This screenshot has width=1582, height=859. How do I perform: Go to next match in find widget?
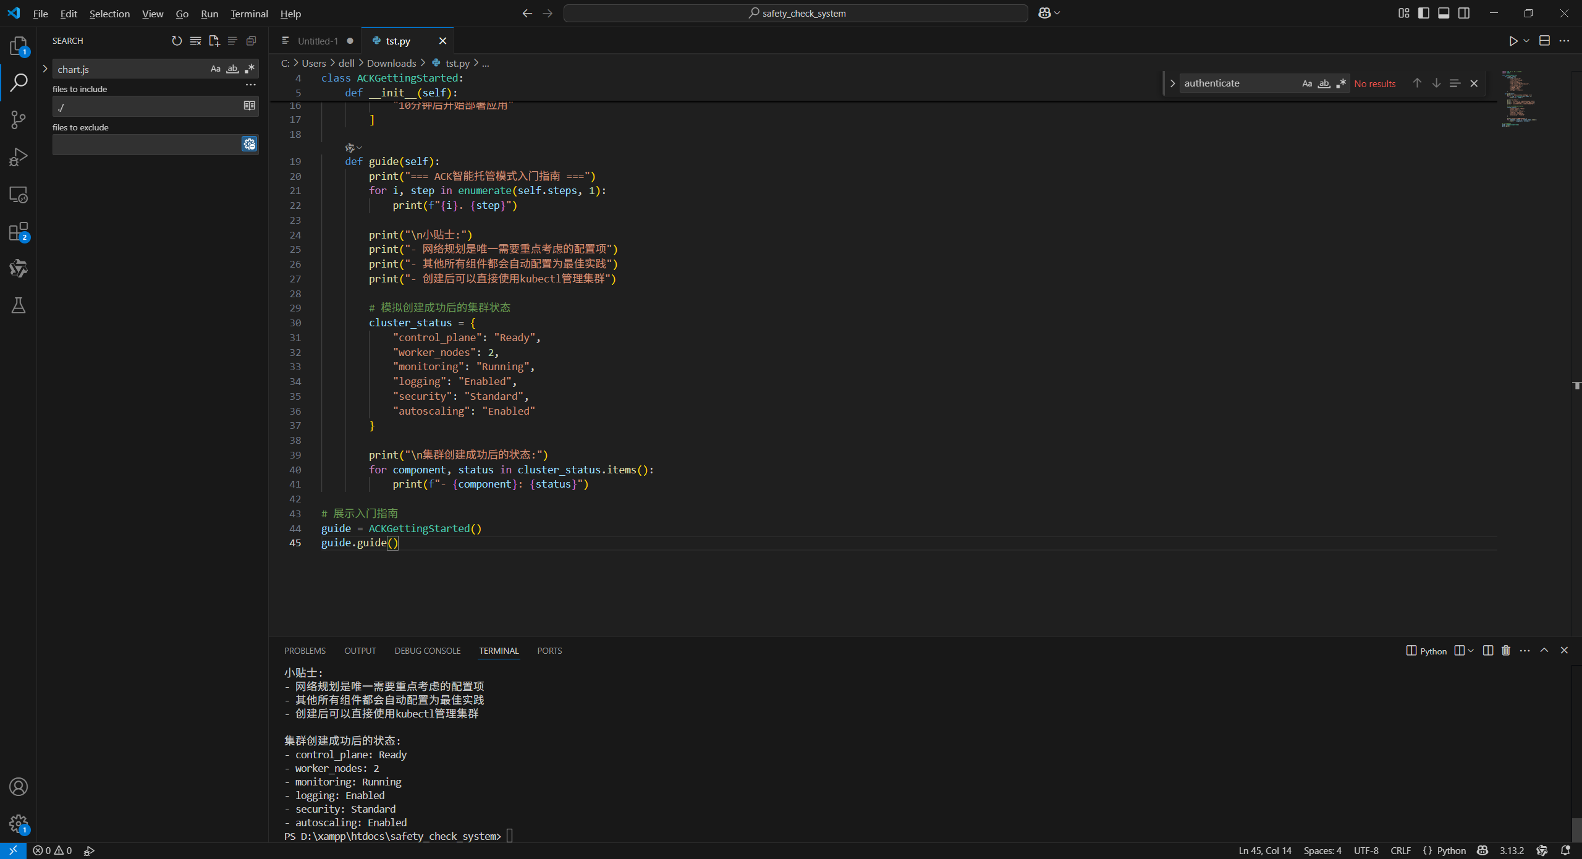tap(1436, 83)
